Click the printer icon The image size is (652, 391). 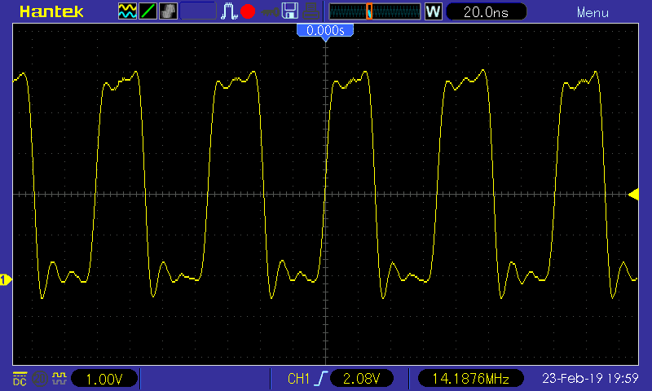pyautogui.click(x=310, y=11)
